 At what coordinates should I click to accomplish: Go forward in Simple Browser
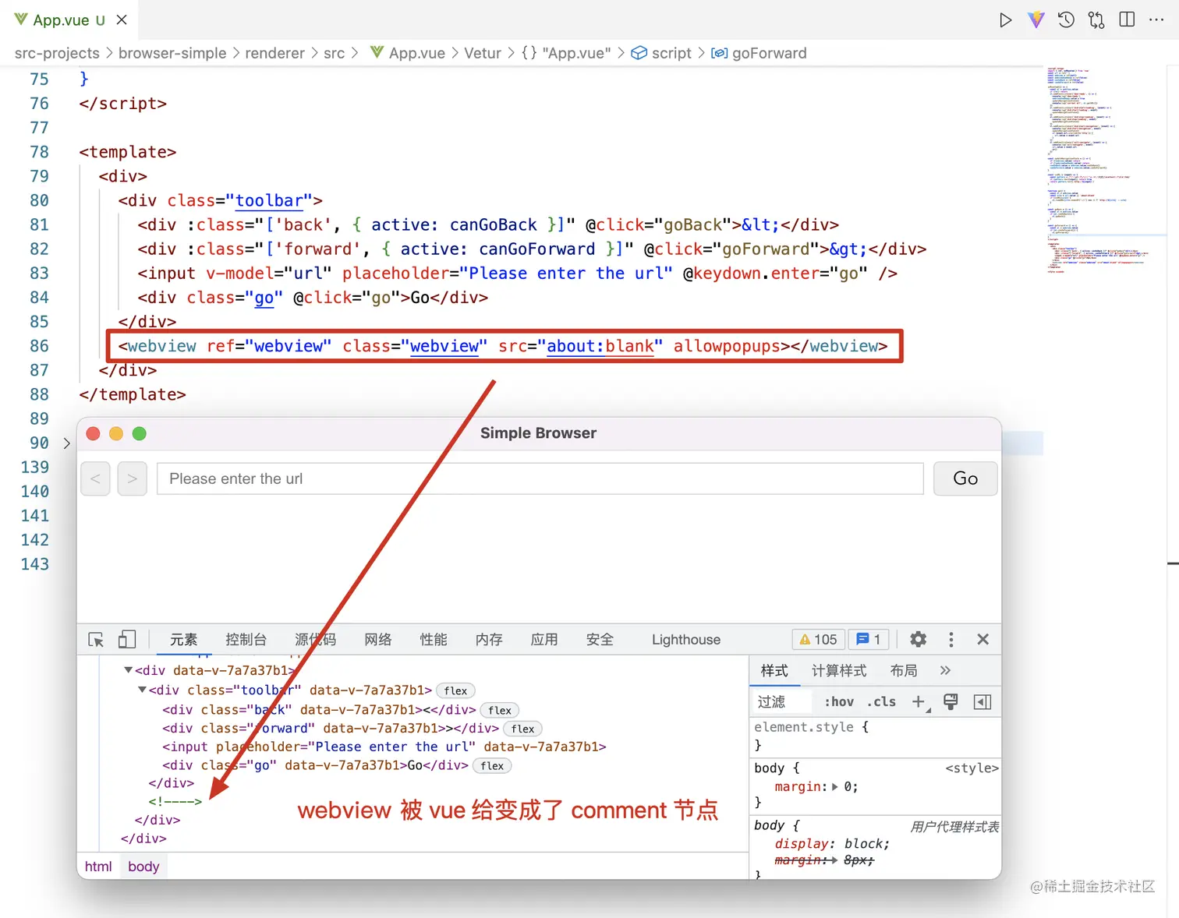(133, 478)
